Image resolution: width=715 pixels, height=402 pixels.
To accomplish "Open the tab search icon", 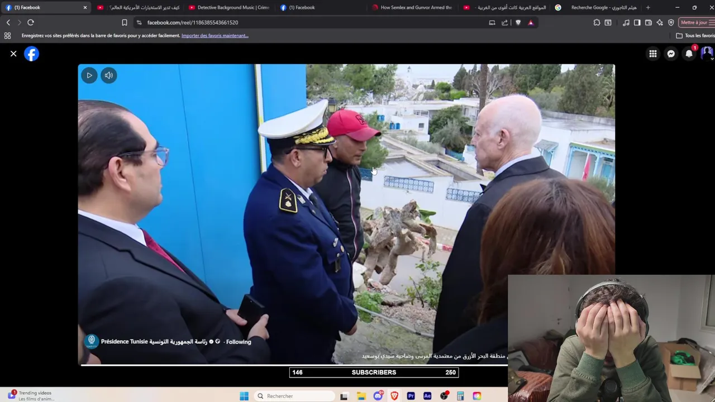I will [x=608, y=22].
